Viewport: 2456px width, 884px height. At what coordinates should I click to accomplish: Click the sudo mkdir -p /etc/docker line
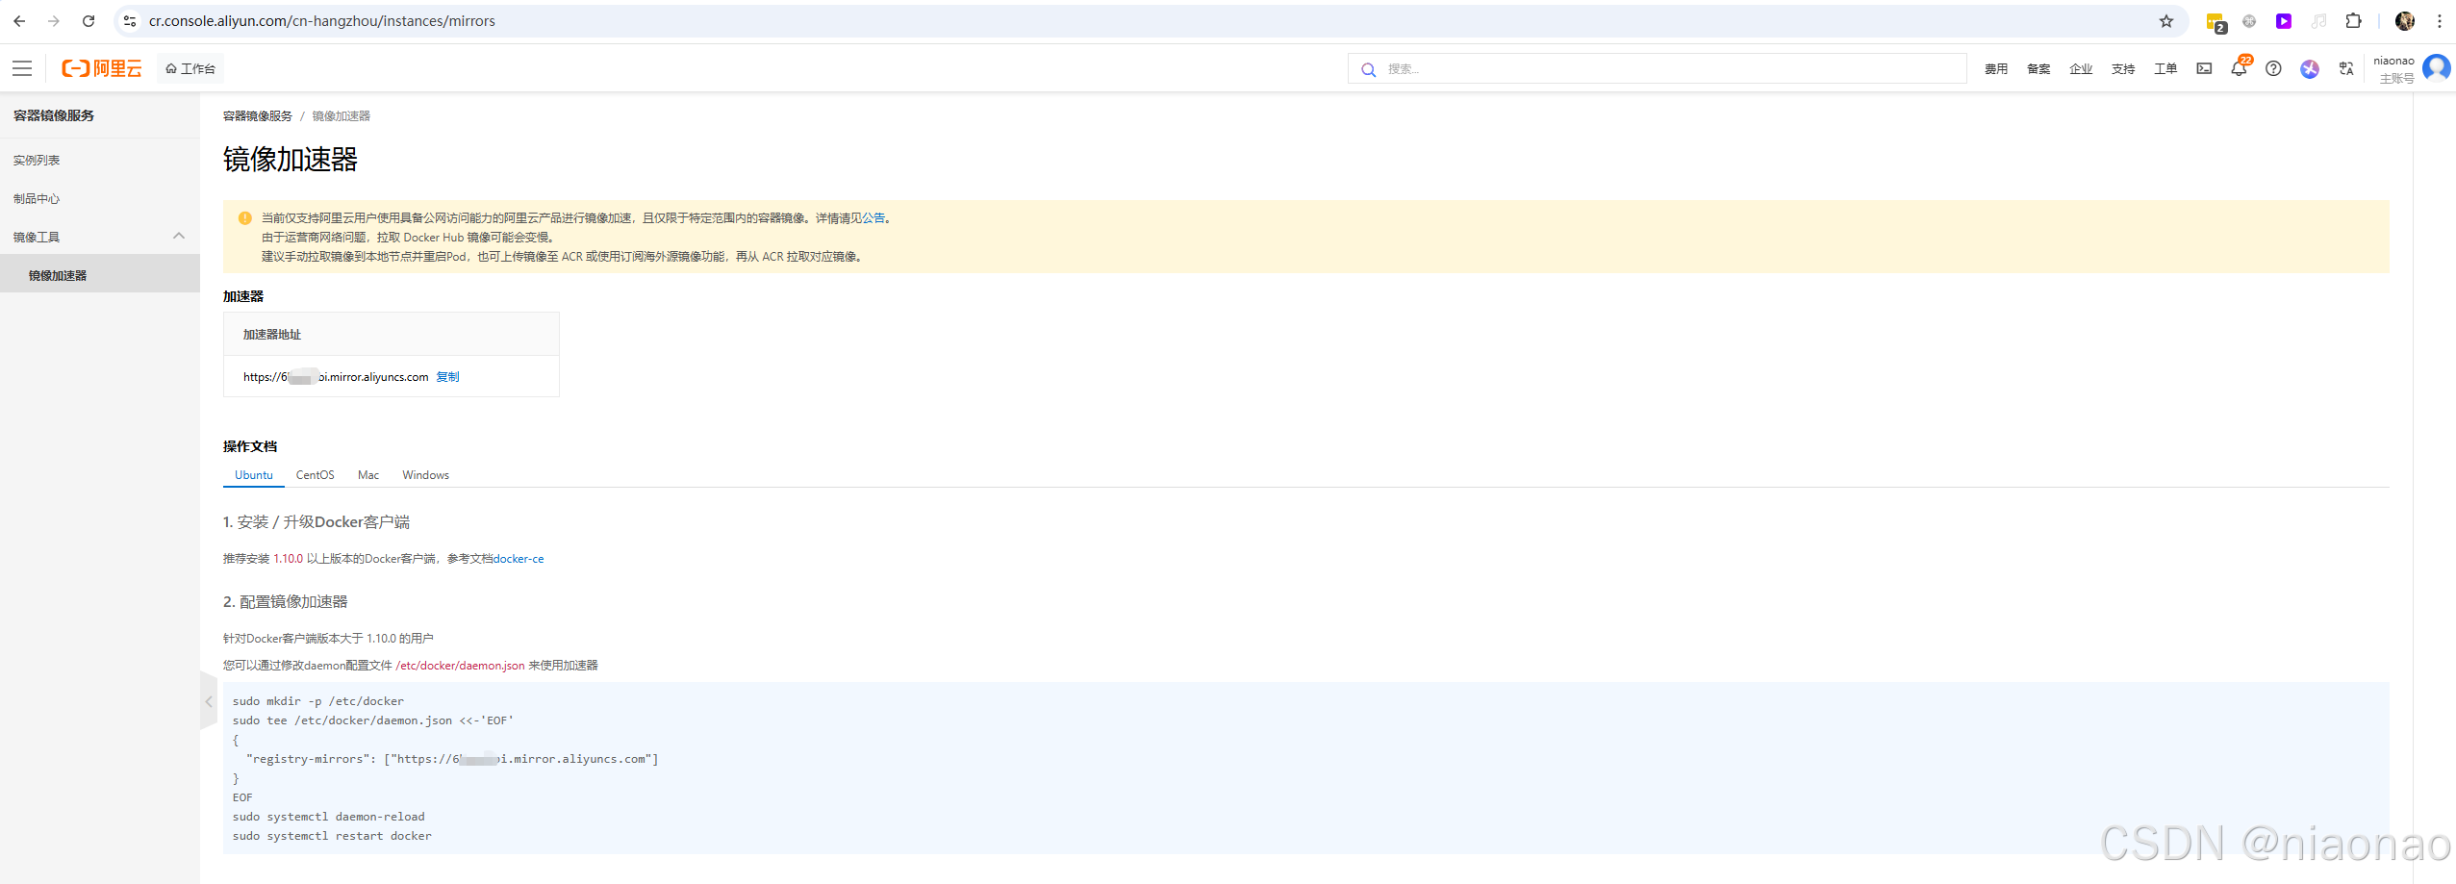tap(318, 701)
